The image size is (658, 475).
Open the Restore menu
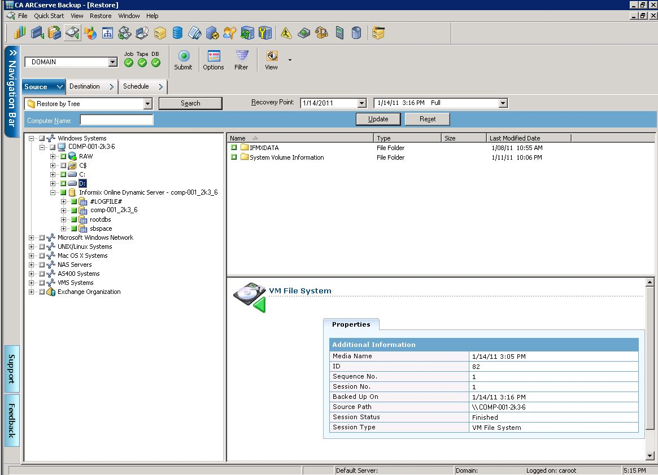pos(101,16)
